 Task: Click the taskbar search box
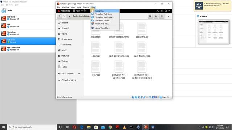[x=32, y=127]
